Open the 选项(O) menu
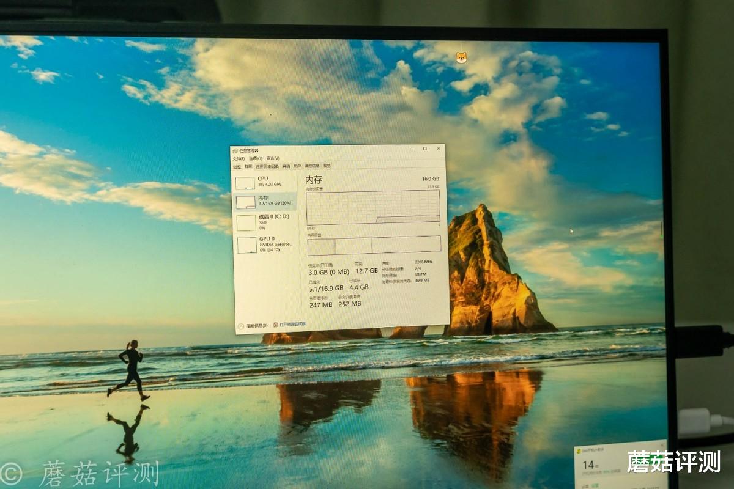 click(256, 159)
